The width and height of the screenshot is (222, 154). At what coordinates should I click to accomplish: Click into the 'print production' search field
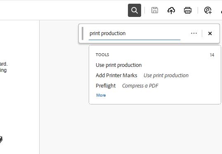coord(135,33)
